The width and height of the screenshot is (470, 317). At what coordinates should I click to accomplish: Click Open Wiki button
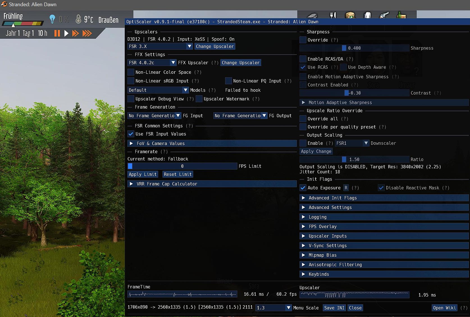coord(444,308)
